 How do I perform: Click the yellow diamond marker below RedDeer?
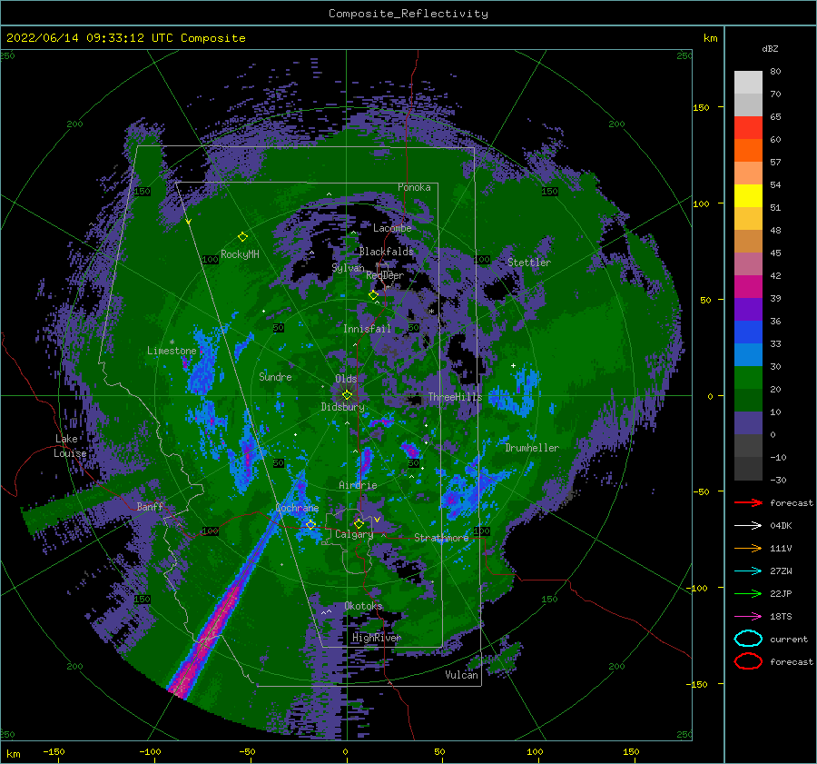373,295
